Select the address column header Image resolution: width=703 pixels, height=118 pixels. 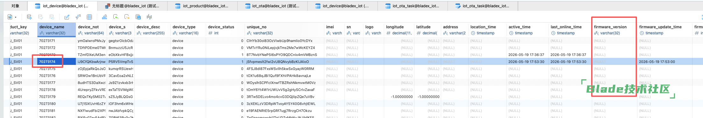[x=455, y=30]
